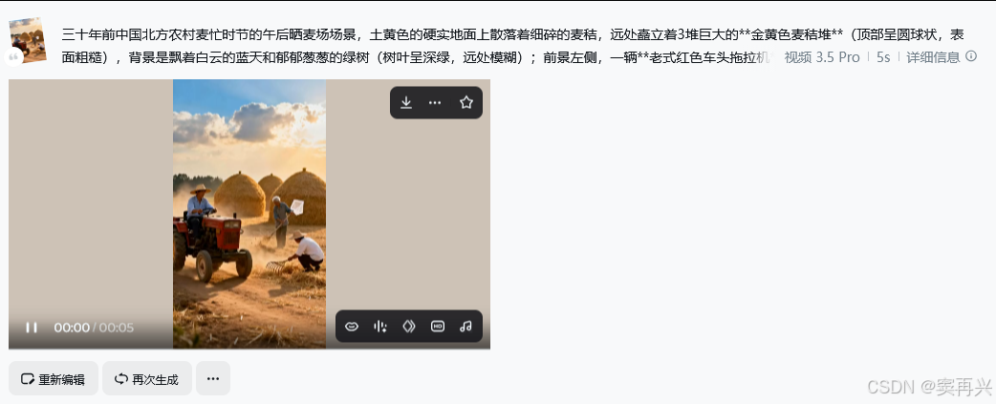
Task: Upscale the video with the HD icon
Action: [438, 326]
